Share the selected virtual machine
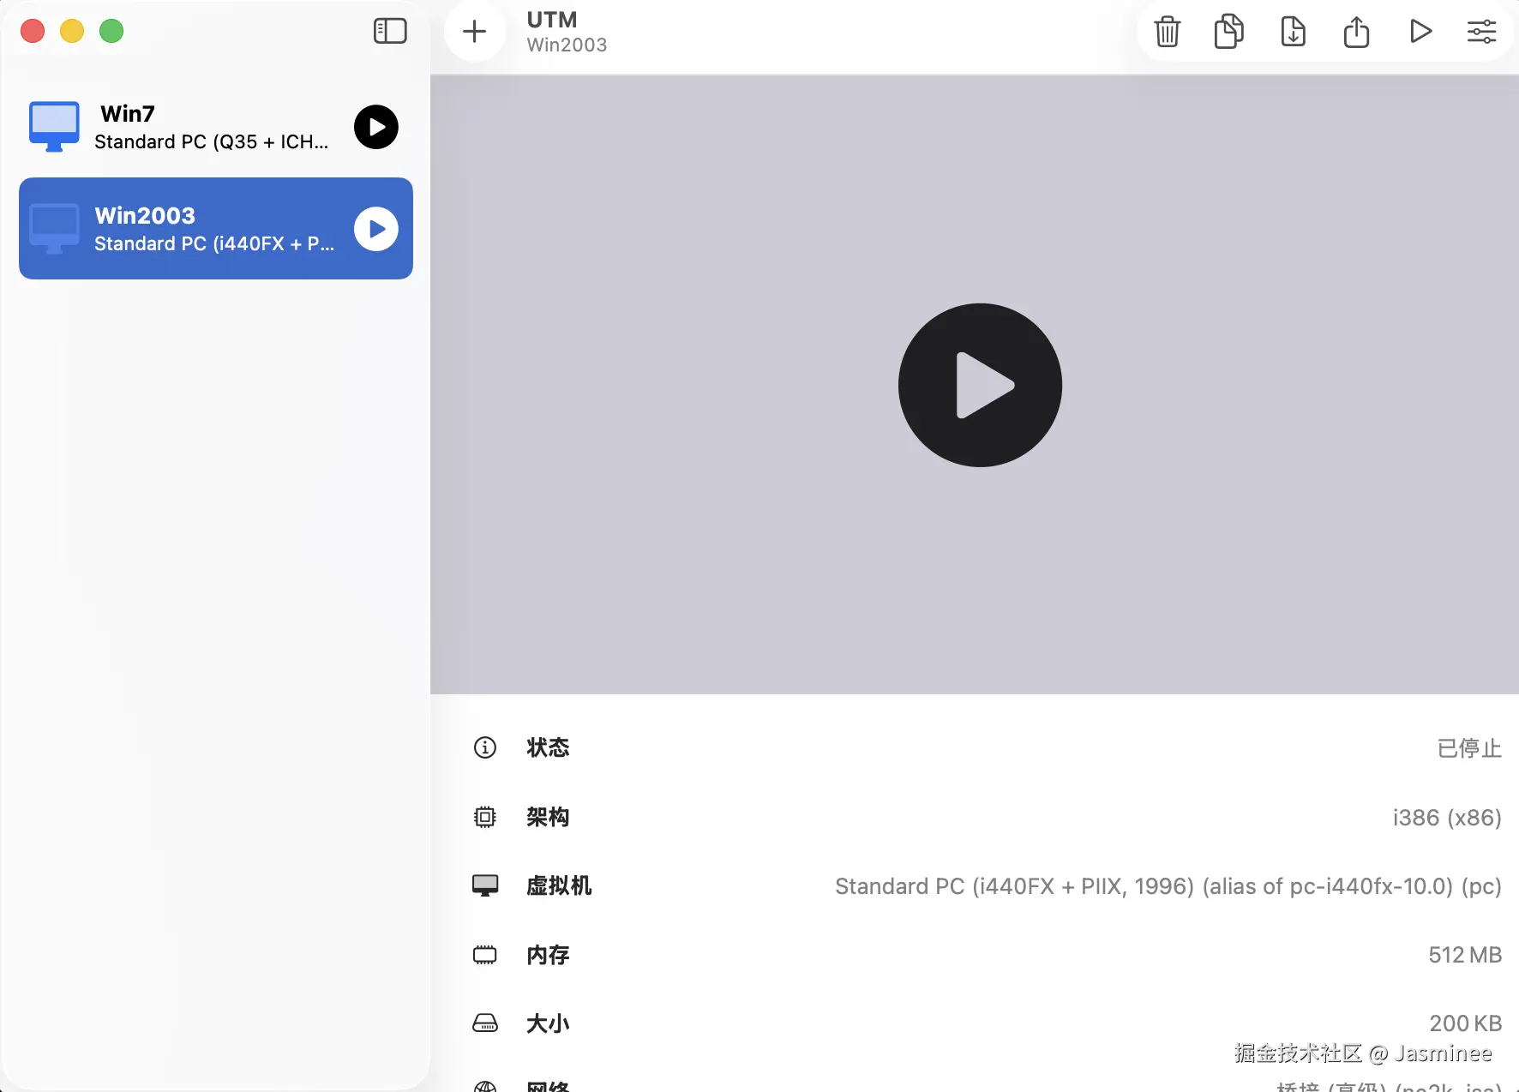 pyautogui.click(x=1356, y=32)
